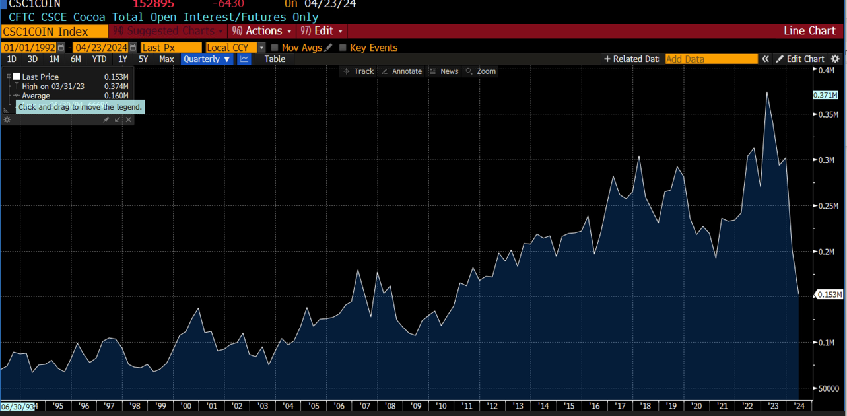This screenshot has width=847, height=416.
Task: Collapse panel with double-chevron icon
Action: pyautogui.click(x=765, y=59)
